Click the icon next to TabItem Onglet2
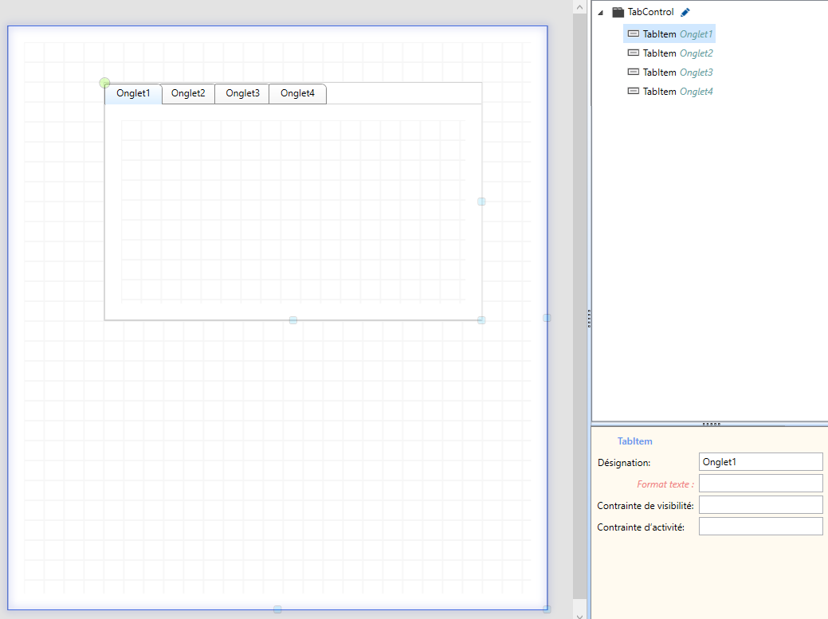Image resolution: width=828 pixels, height=619 pixels. coord(634,53)
